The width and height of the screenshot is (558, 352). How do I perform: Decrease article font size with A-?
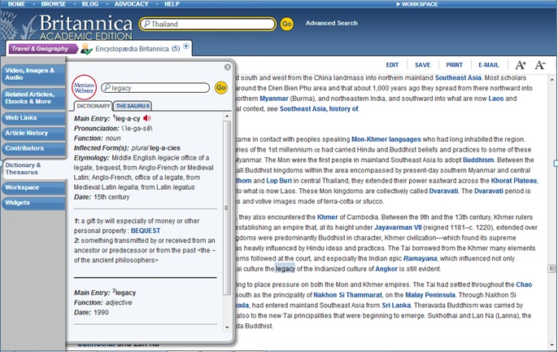pos(540,65)
